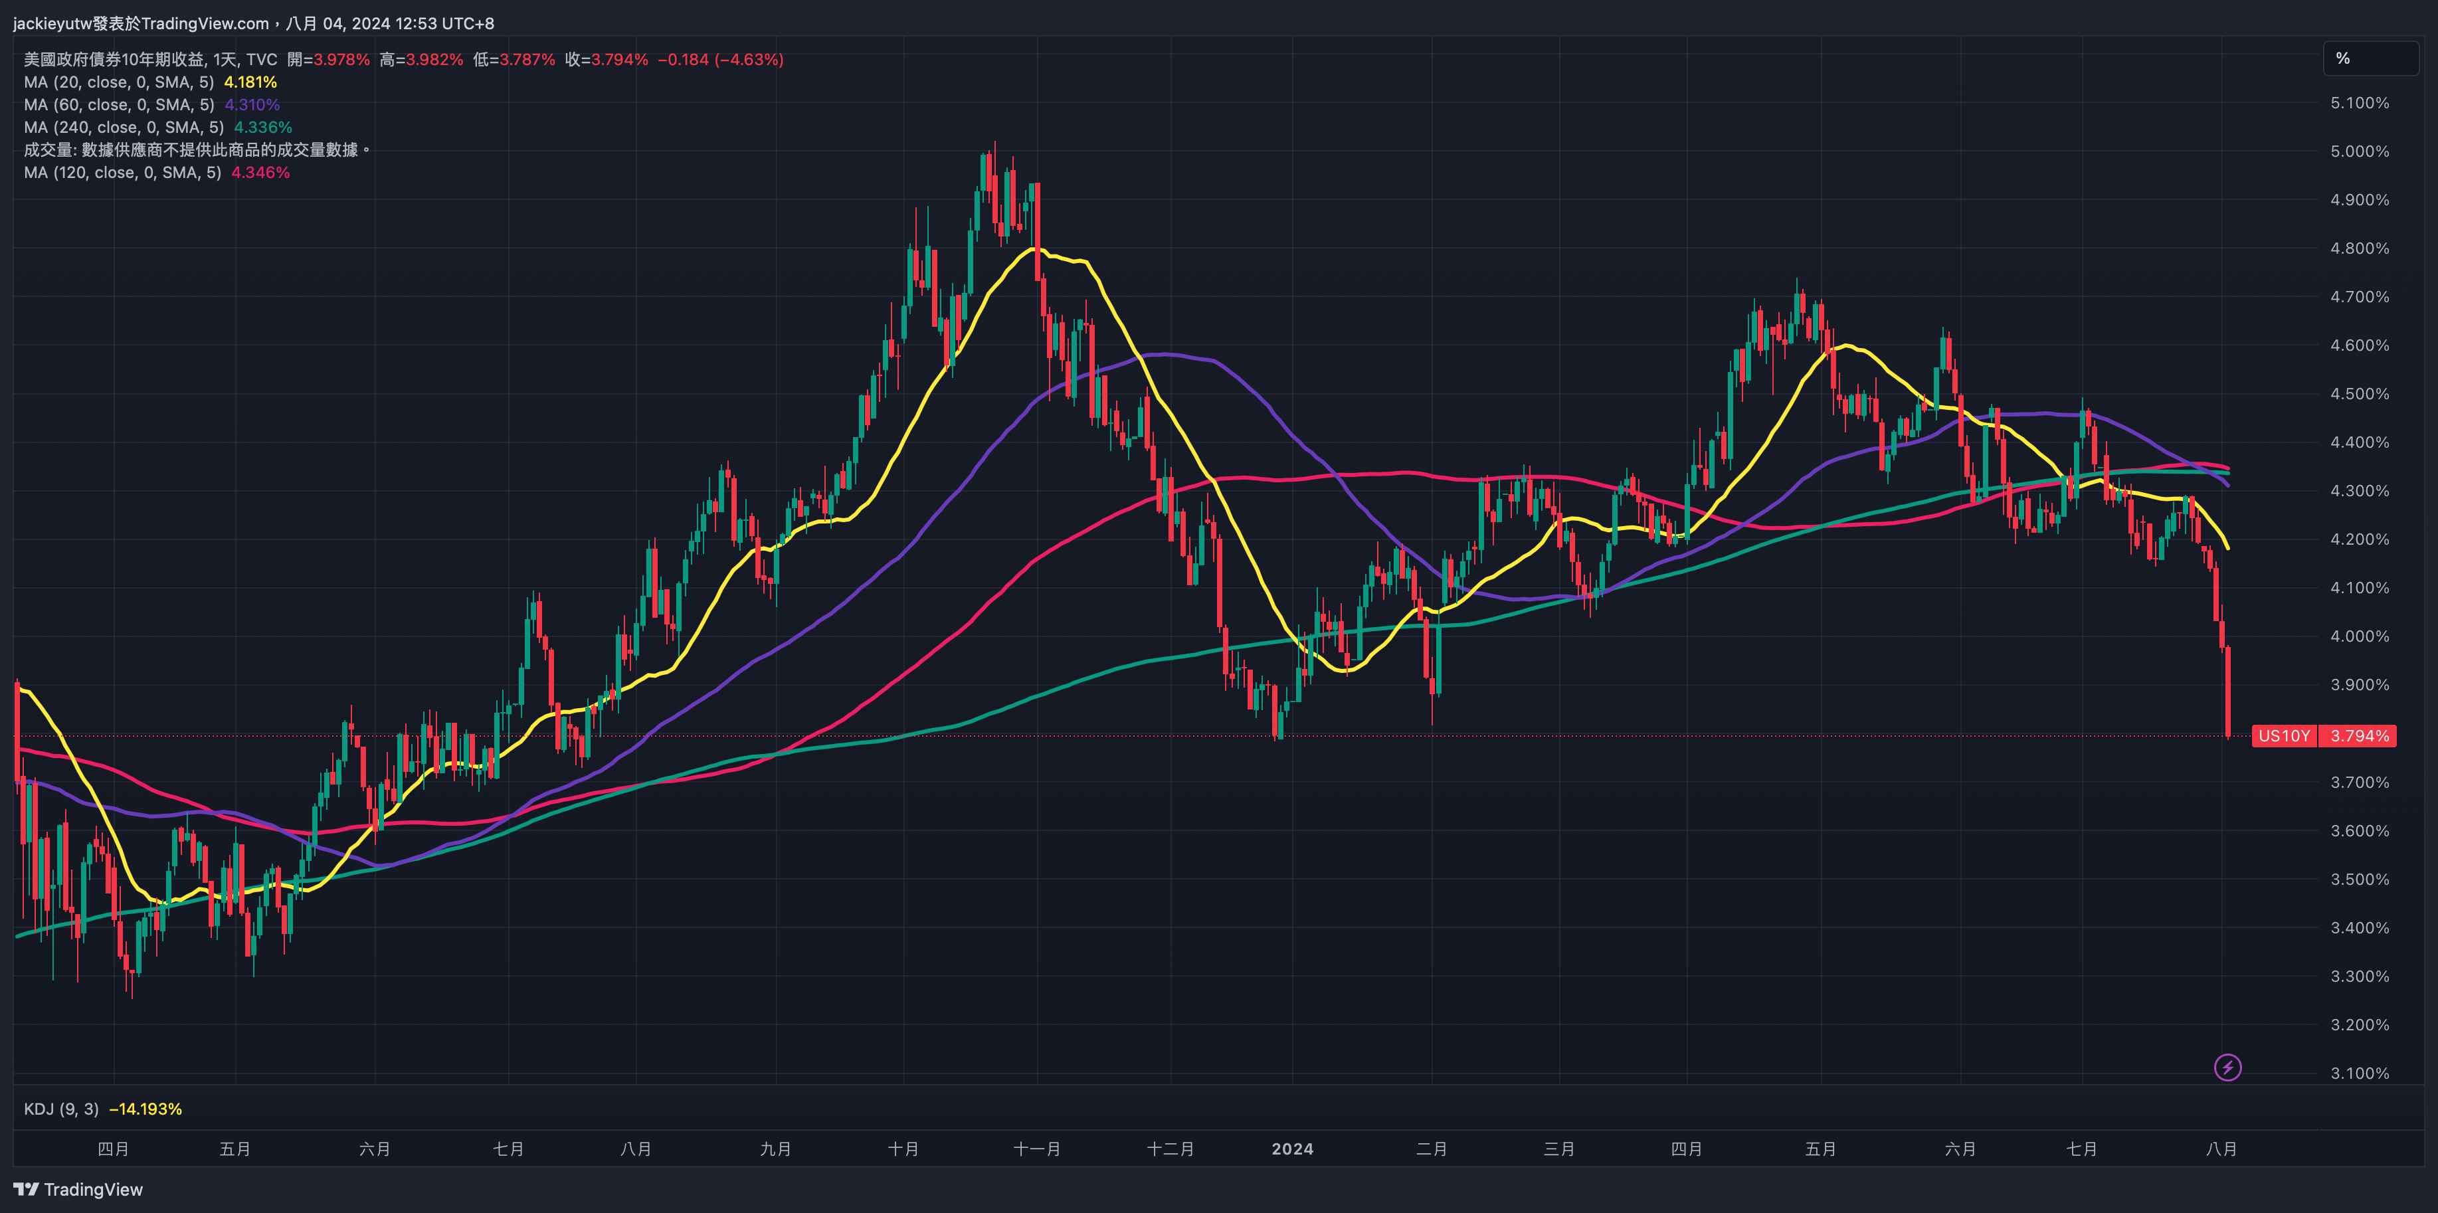Viewport: 2438px width, 1213px height.
Task: Click the 2024 year marker on time axis
Action: point(1292,1149)
